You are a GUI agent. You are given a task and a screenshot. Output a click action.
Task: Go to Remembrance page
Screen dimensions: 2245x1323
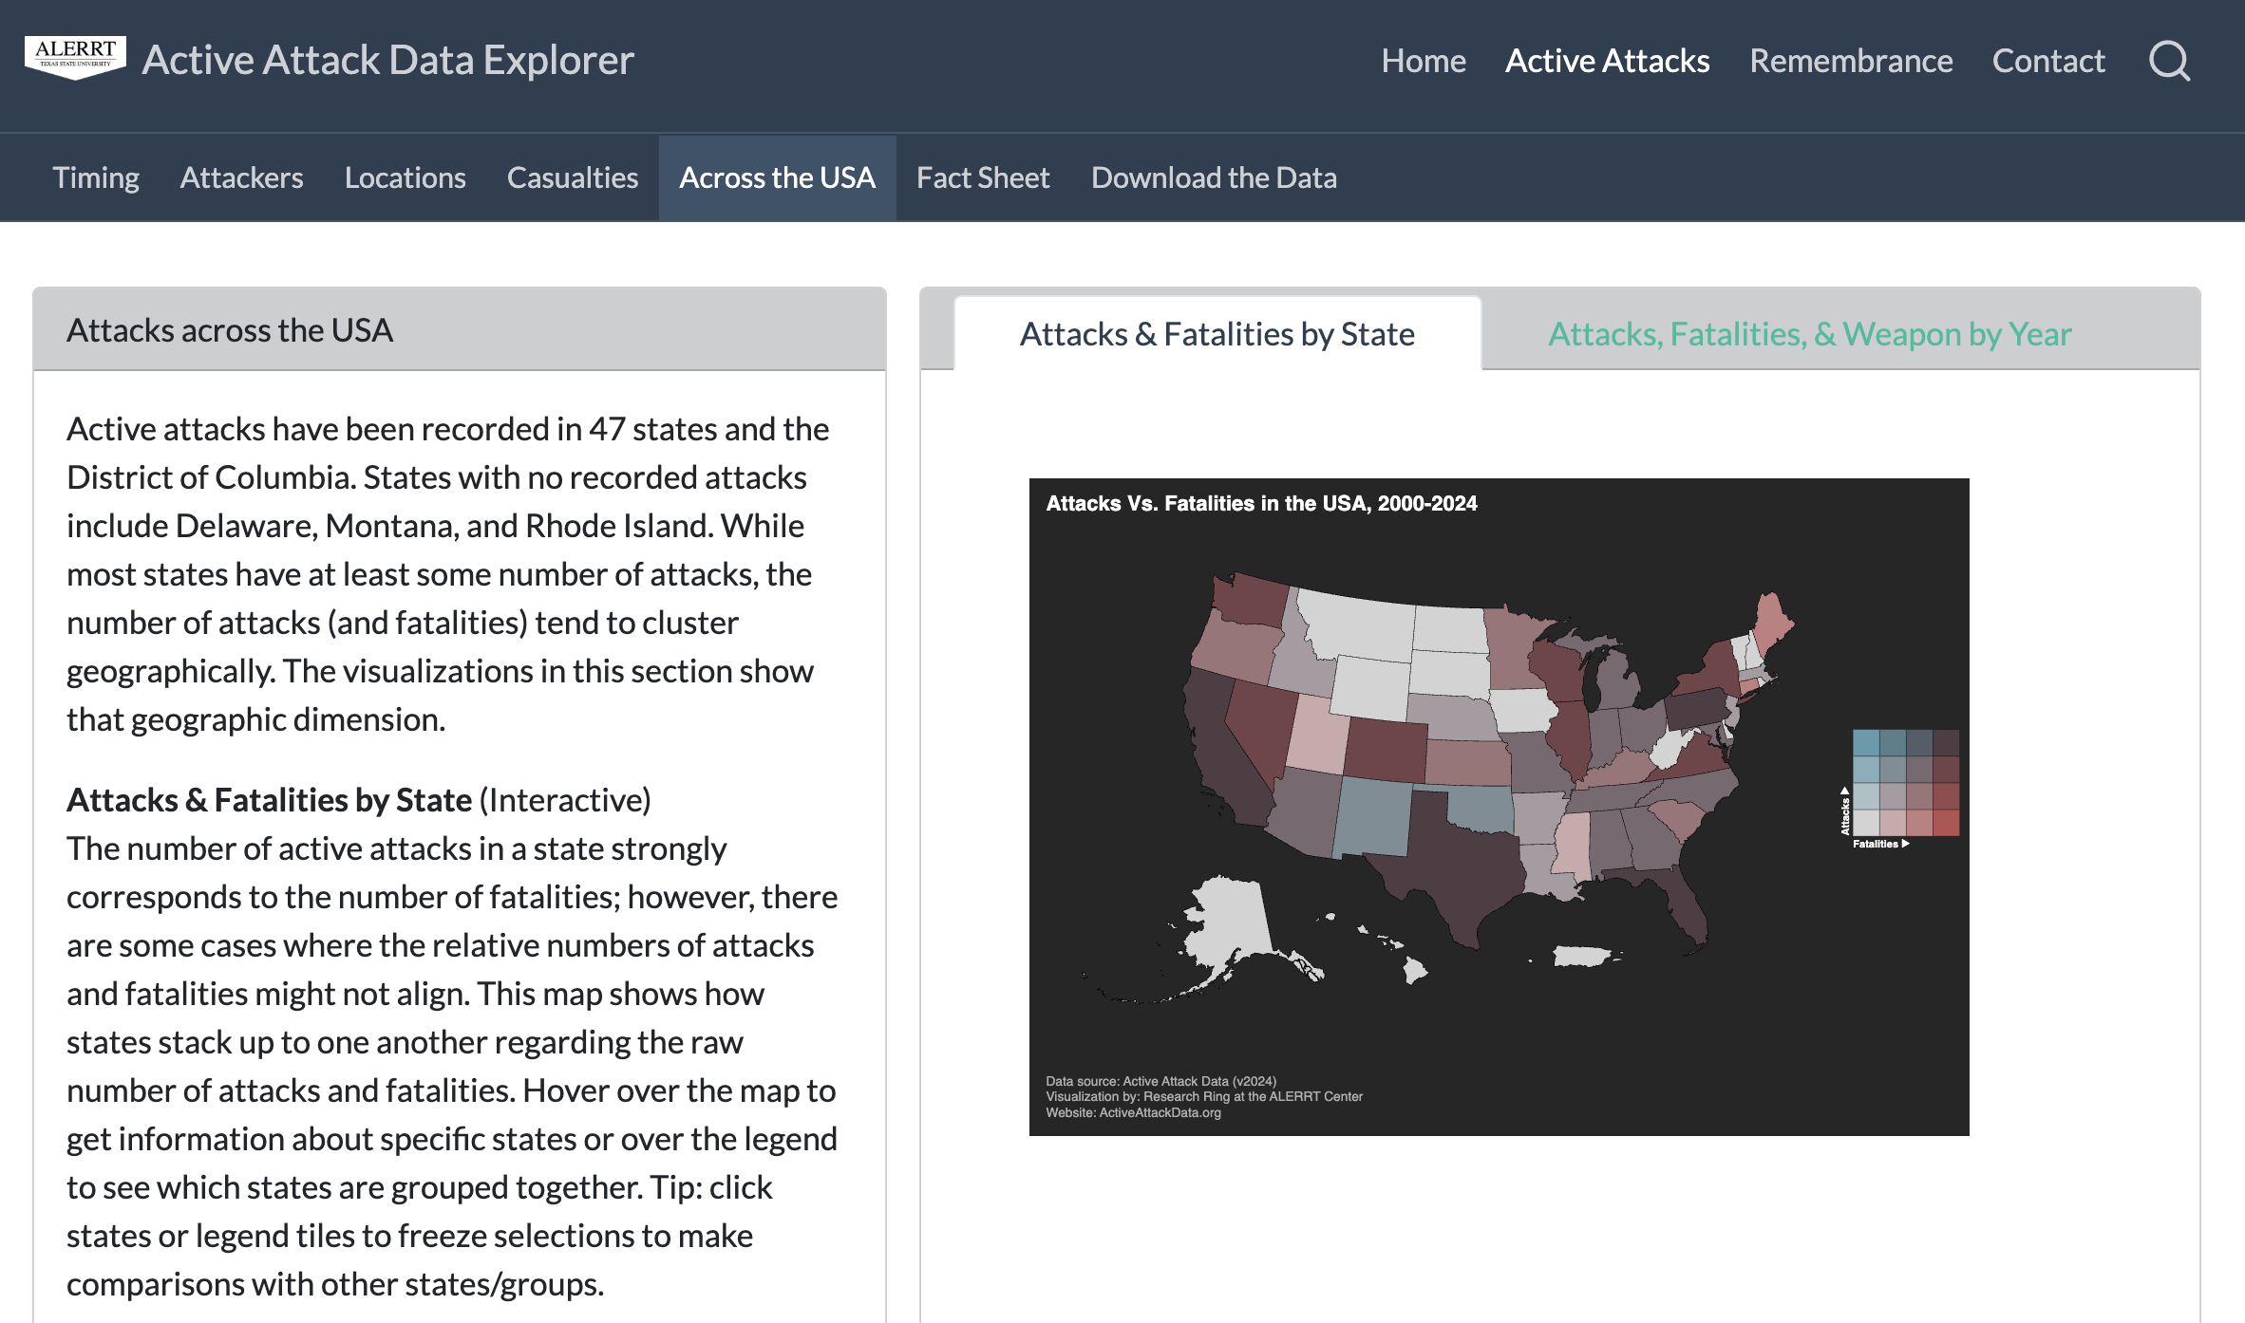[x=1851, y=61]
